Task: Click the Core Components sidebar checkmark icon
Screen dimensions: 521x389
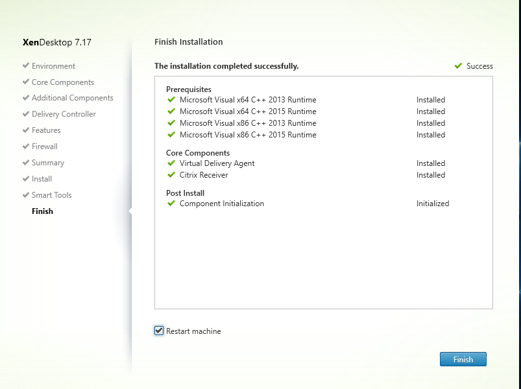Action: (26, 82)
